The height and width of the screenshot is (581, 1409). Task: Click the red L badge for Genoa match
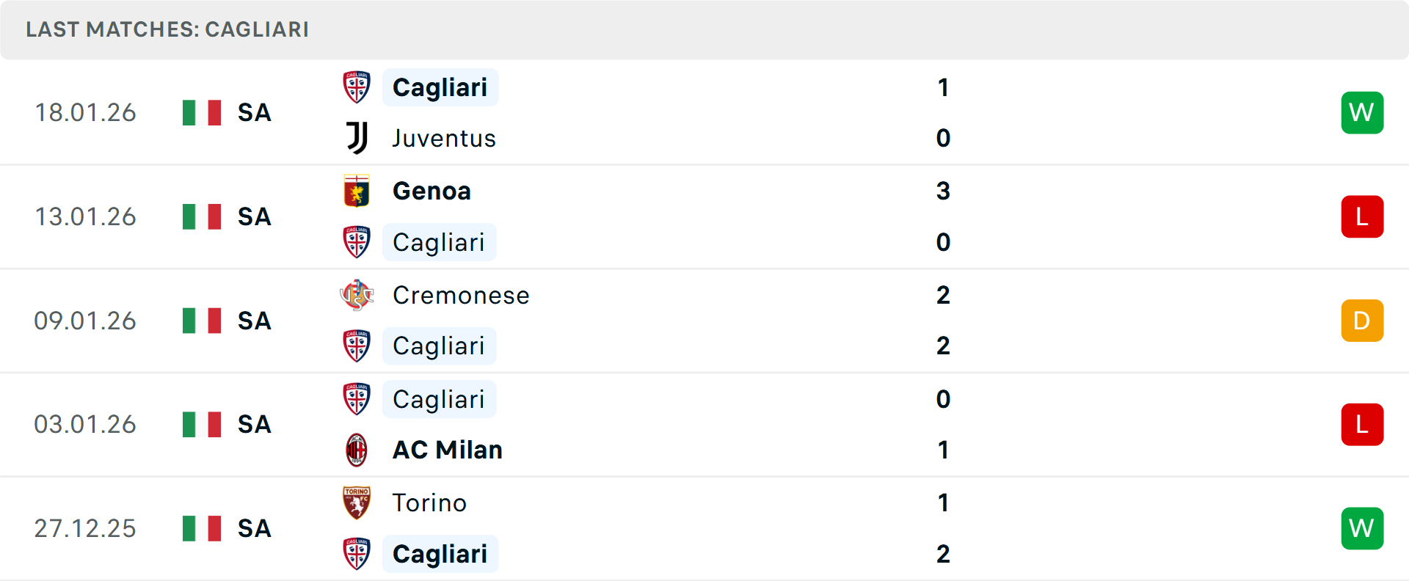tap(1362, 216)
